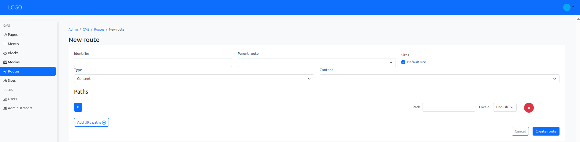Open Sites in the sidebar
Viewport: 580px width, 142px height.
coord(28,80)
